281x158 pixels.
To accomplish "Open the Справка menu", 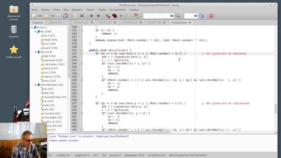I will point(133,10).
